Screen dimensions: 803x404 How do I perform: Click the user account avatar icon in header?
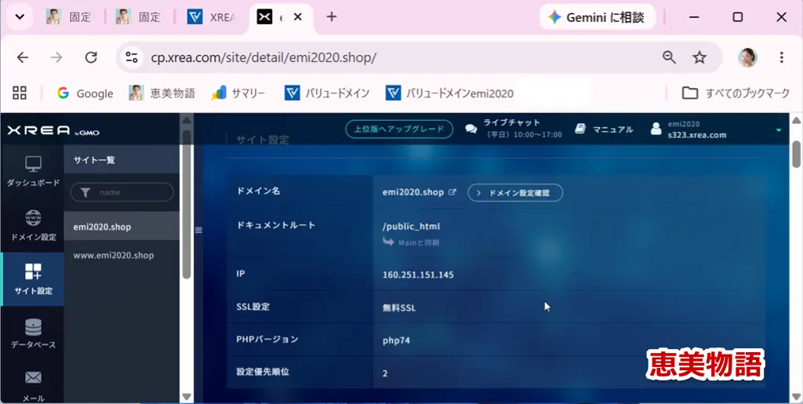(x=656, y=129)
